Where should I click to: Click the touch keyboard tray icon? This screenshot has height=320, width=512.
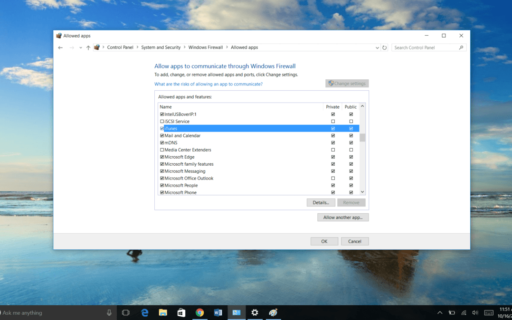tap(489, 313)
